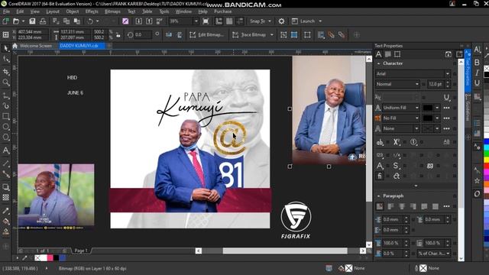This screenshot has height=275, width=489.
Task: Select the Artistic Media tool
Action: click(5, 105)
